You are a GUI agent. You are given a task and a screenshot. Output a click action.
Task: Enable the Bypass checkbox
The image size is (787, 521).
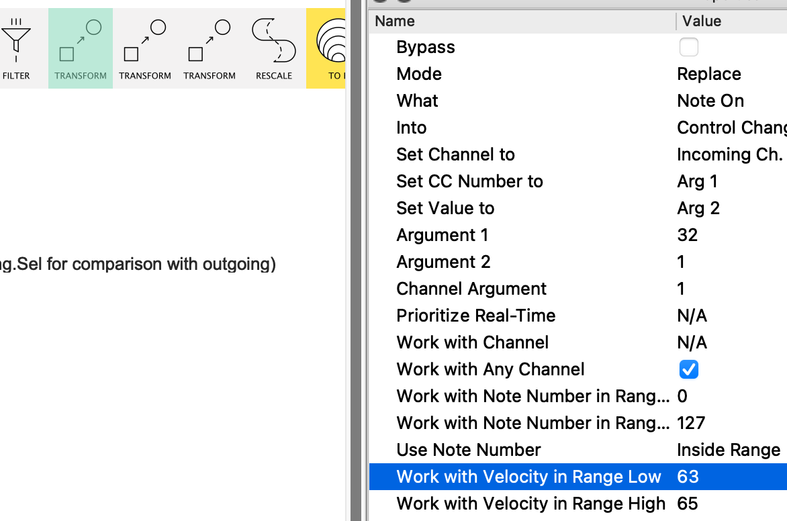689,47
